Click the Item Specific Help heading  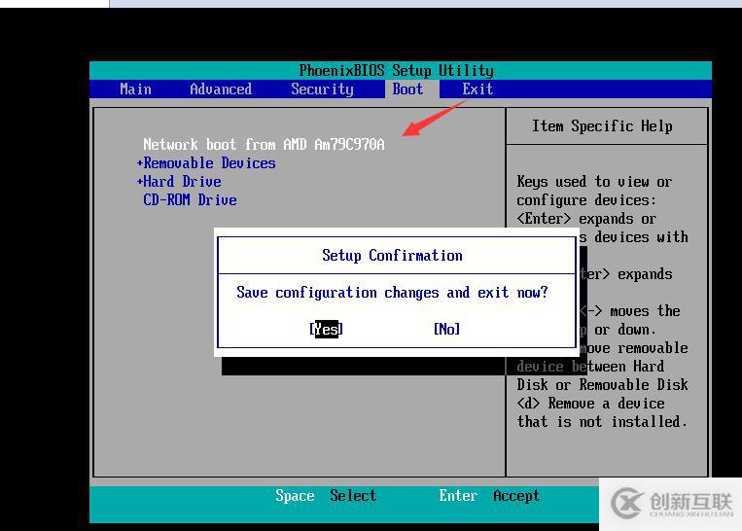(x=602, y=125)
